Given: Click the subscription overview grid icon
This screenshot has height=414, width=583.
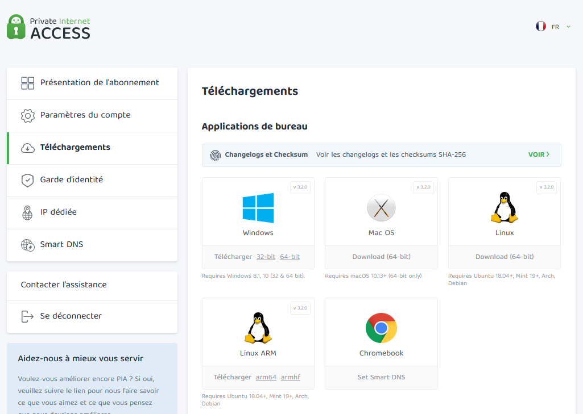Looking at the screenshot, I should (27, 83).
